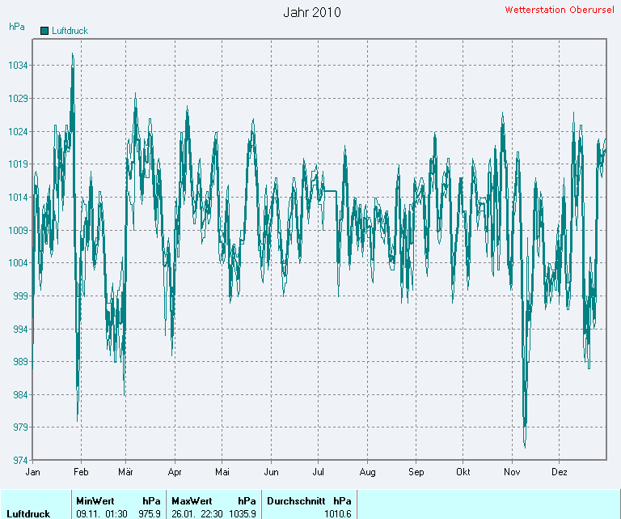This screenshot has width=621, height=519.
Task: Select the 1004 y-axis value
Action: [x=19, y=263]
